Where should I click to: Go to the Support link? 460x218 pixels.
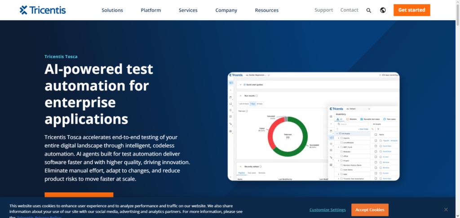[323, 10]
